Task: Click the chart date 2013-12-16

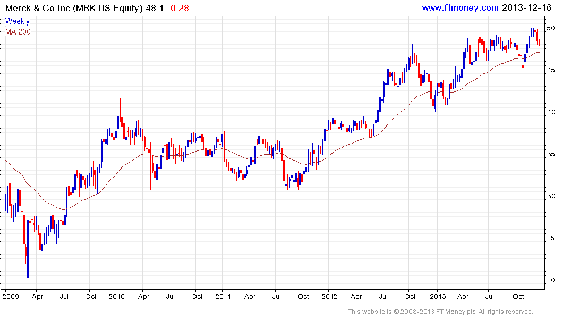Action: (526, 7)
